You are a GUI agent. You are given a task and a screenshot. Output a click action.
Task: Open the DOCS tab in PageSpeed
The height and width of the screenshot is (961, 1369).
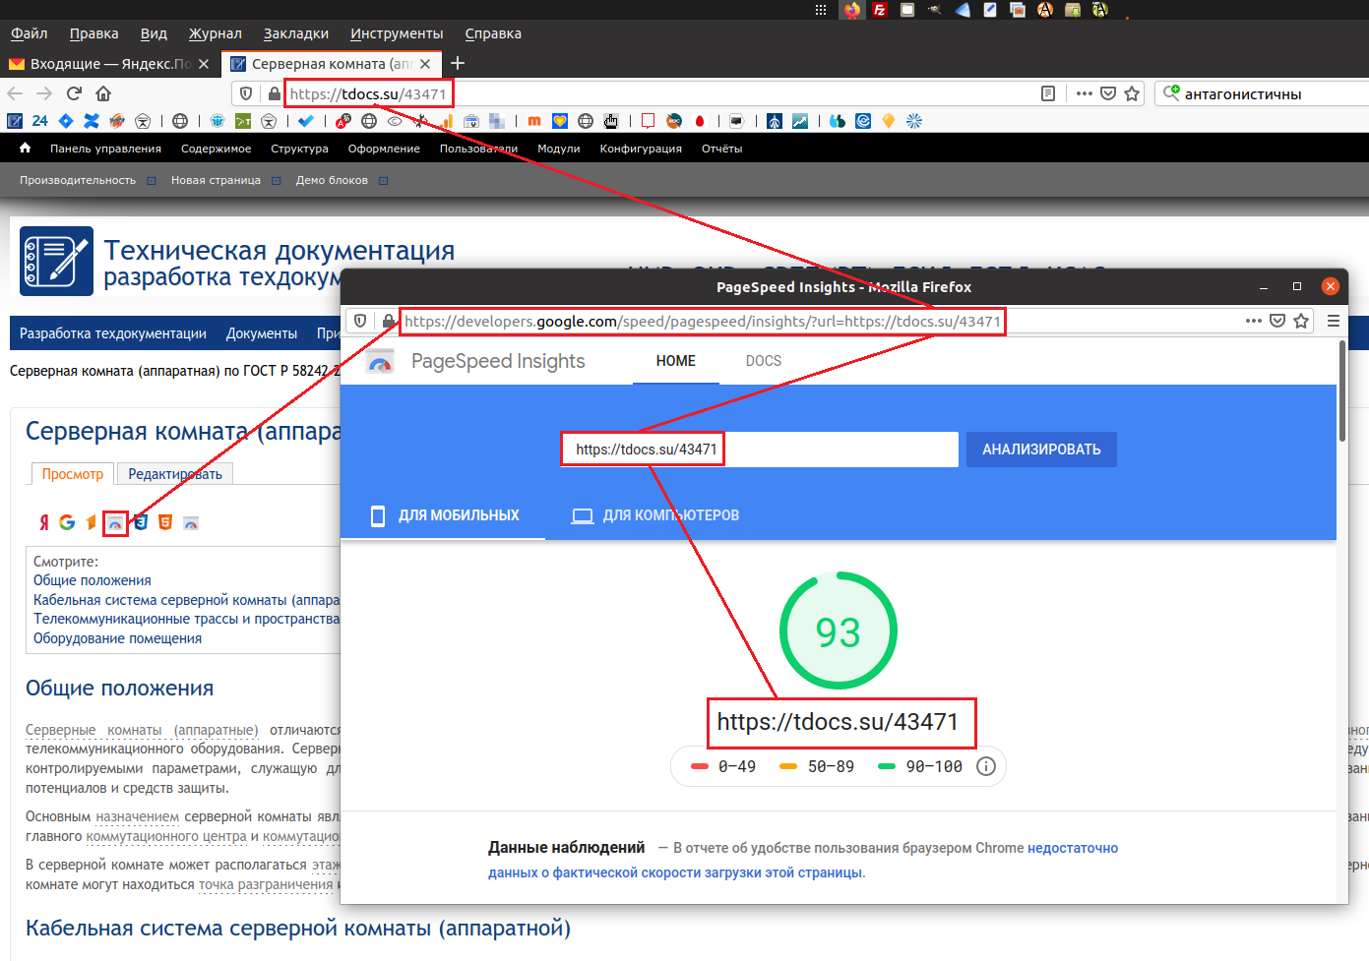click(x=764, y=361)
